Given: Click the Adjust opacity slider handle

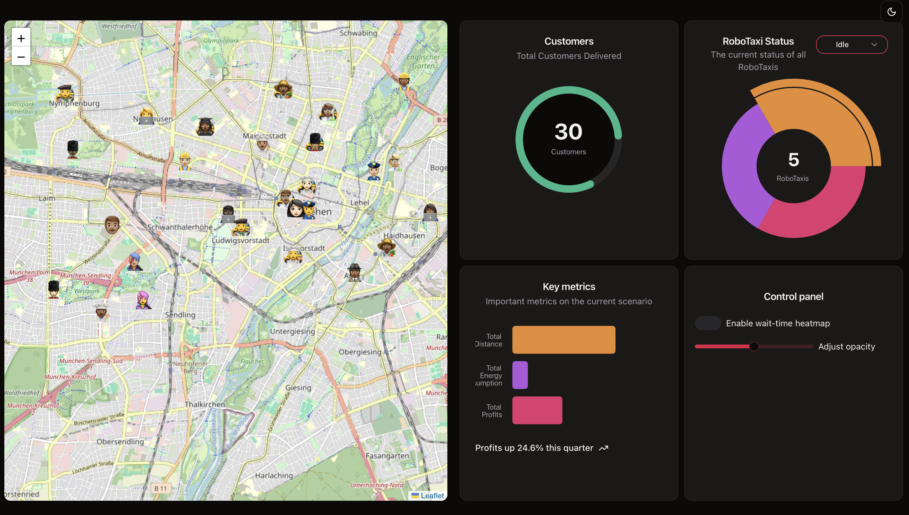Looking at the screenshot, I should (754, 346).
